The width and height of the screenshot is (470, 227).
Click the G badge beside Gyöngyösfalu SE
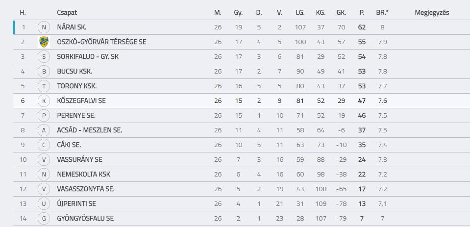point(44,219)
